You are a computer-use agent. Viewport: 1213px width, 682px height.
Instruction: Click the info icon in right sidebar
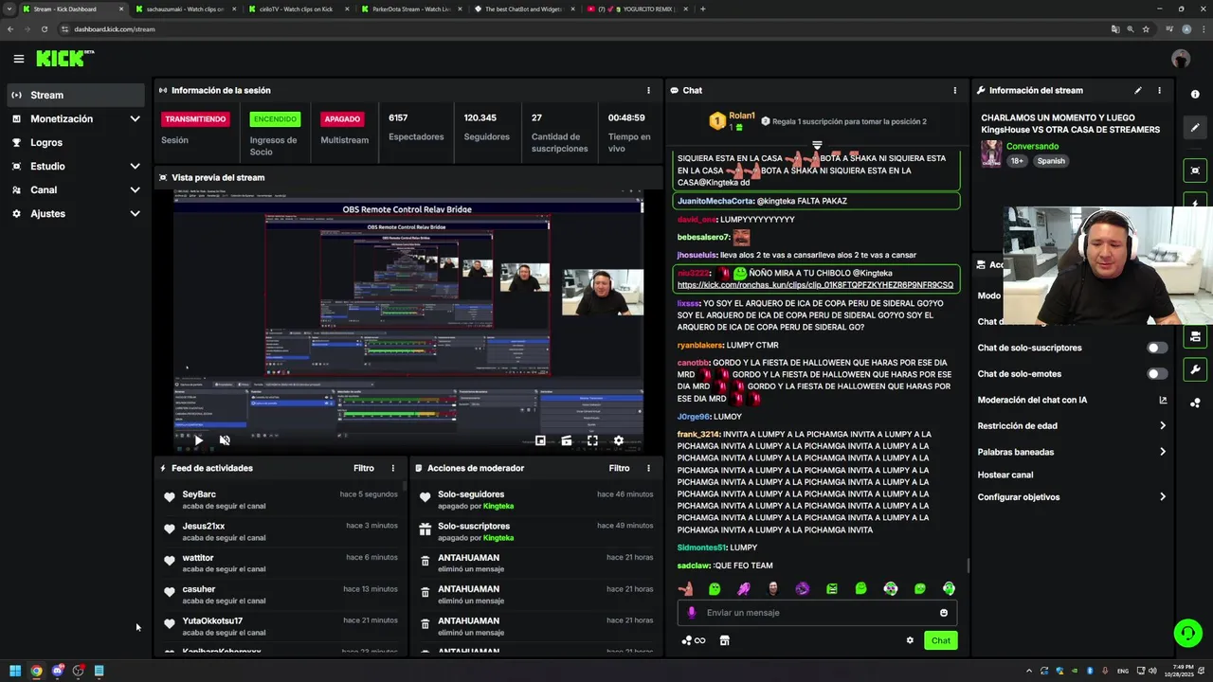(x=1195, y=94)
